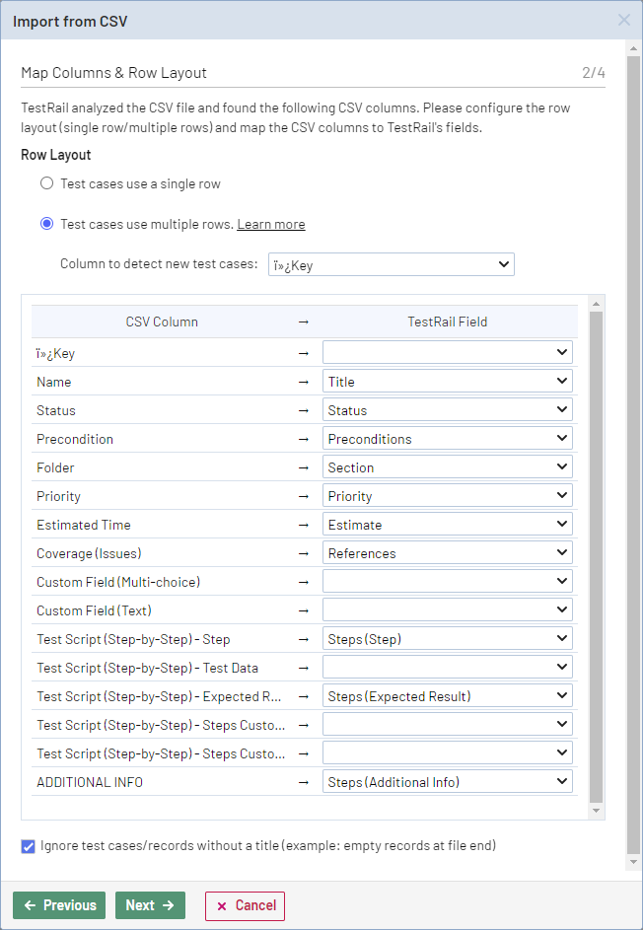The width and height of the screenshot is (644, 930).
Task: Click the right-arrow icon on Next button
Action: click(x=167, y=904)
